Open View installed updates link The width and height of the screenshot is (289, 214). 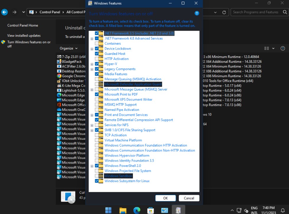(x=24, y=35)
